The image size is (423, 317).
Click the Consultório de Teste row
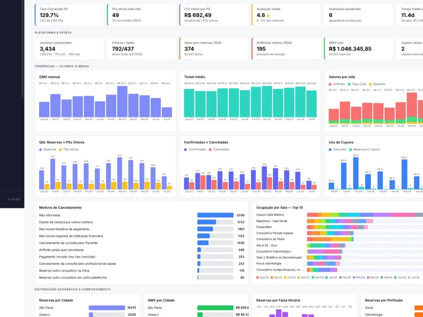[339, 239]
